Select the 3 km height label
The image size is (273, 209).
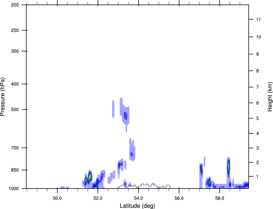tap(258, 148)
